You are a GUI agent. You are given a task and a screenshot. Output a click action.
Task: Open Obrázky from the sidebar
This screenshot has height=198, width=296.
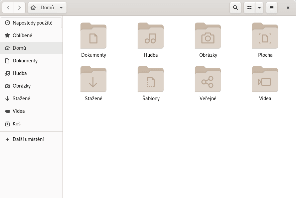coord(31,86)
